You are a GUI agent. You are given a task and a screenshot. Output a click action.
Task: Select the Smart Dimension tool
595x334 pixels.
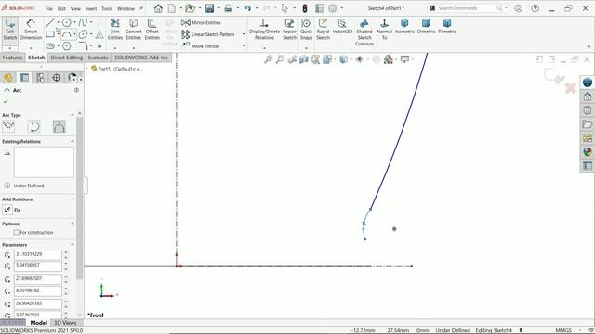[31, 30]
